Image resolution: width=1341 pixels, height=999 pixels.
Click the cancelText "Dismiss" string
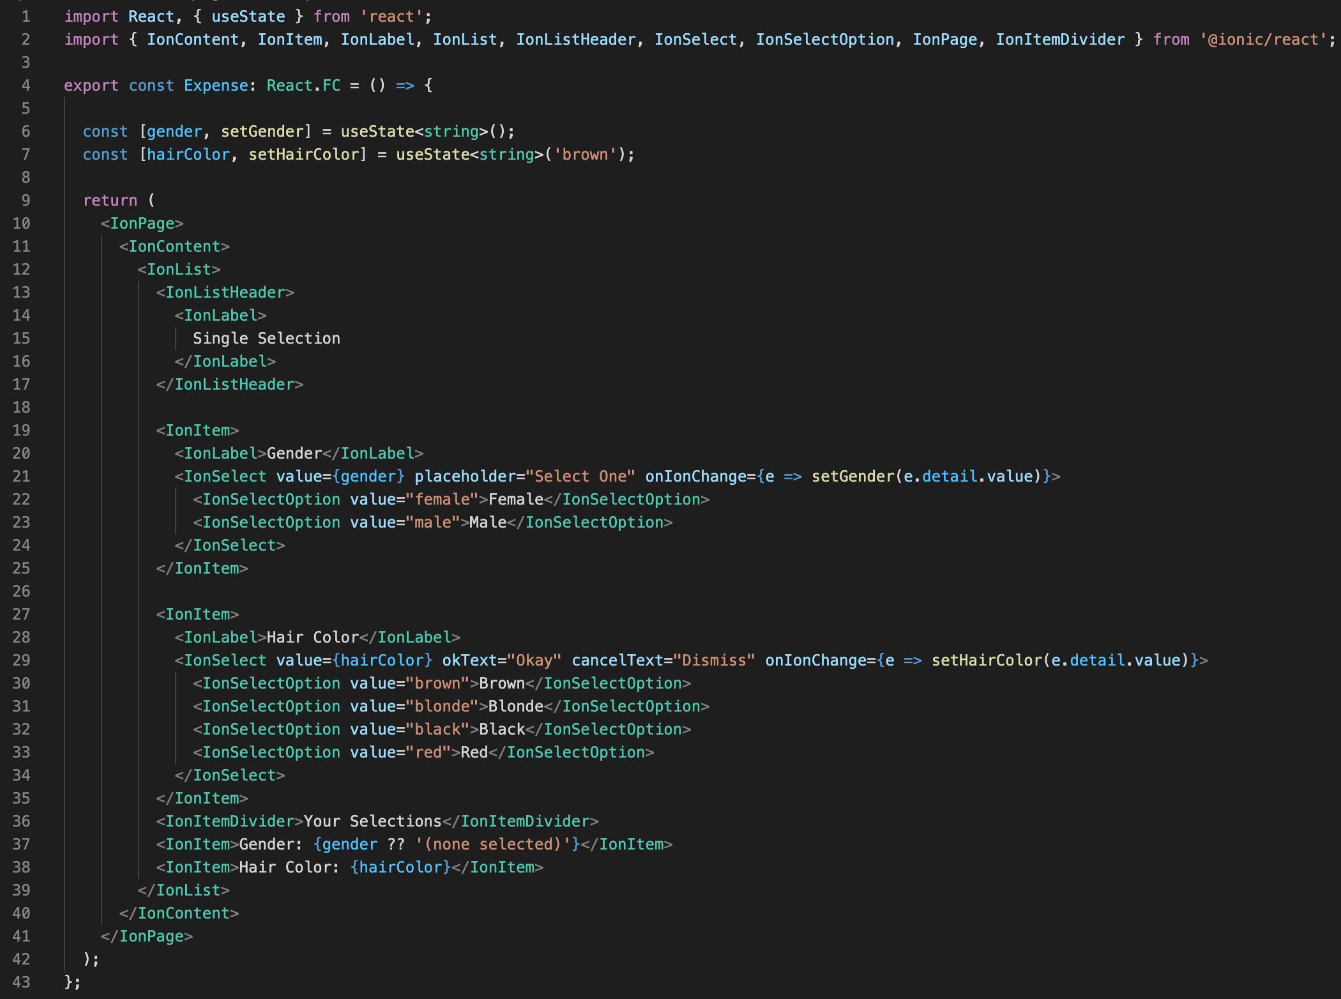(714, 660)
